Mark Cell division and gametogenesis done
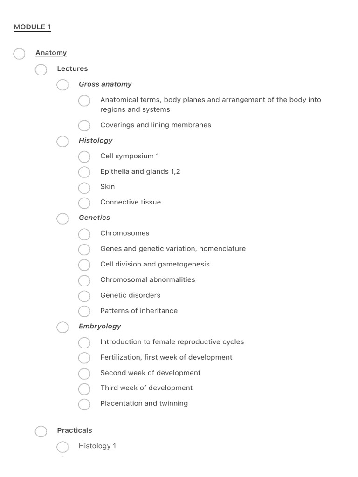This screenshot has width=358, height=477. point(84,265)
